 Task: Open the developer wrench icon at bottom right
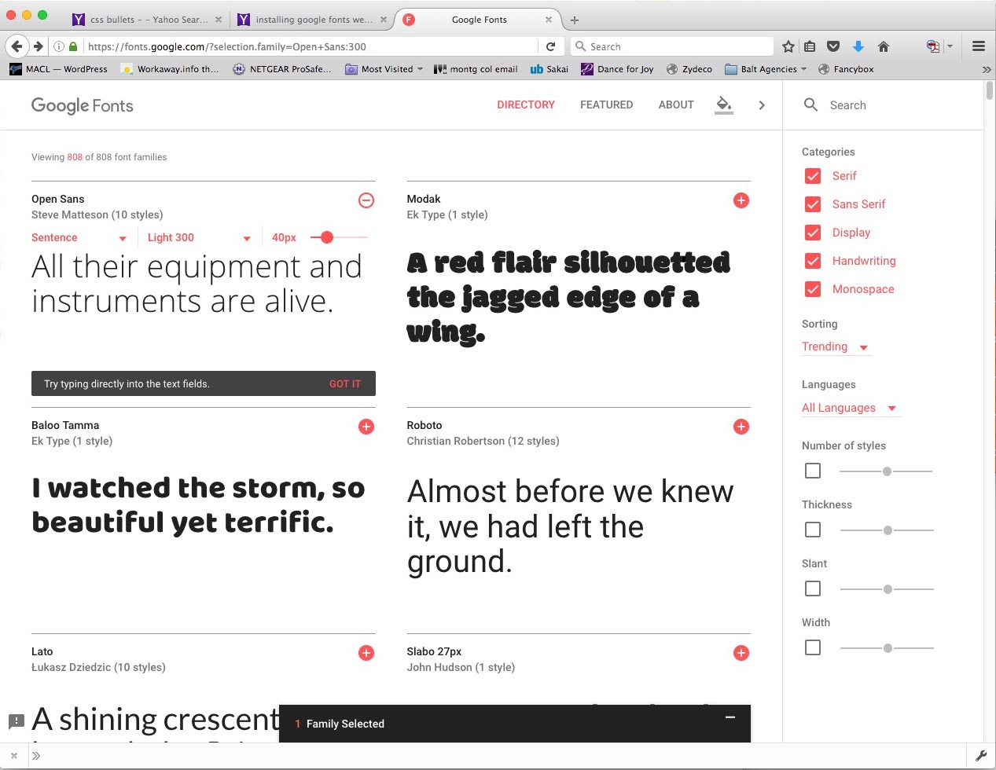click(981, 756)
